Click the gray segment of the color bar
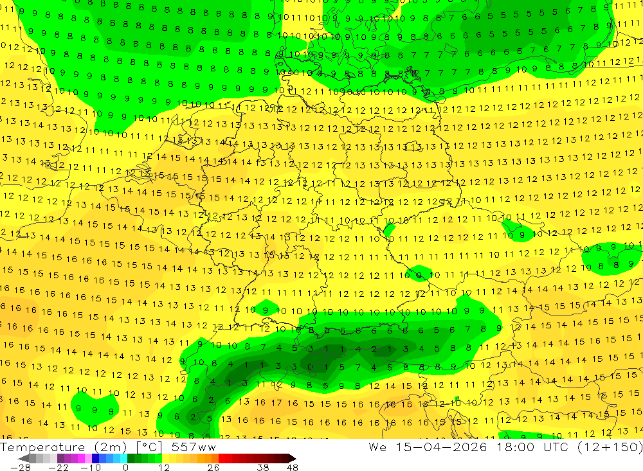The image size is (643, 471). tap(32, 458)
